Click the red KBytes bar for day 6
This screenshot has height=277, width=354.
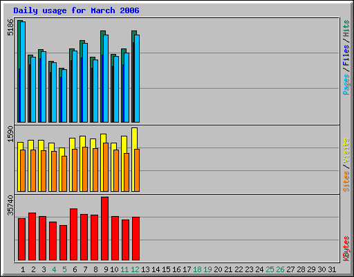[73, 234]
